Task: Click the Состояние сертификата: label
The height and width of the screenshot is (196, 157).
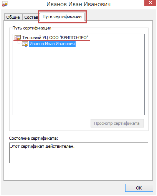Action: coord(33,138)
